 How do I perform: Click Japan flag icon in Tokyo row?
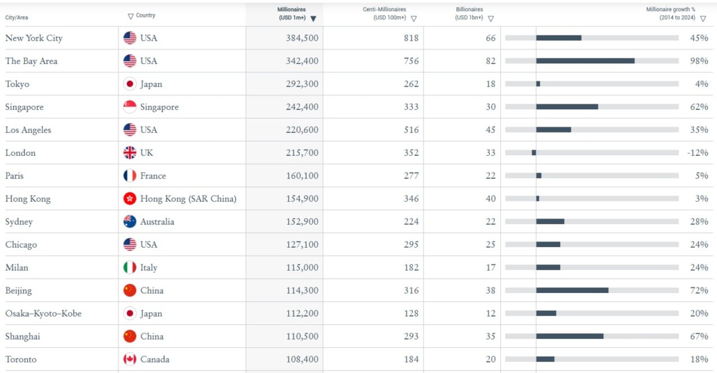[x=130, y=84]
